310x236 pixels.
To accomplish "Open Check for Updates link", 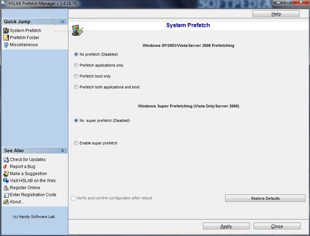I will click(28, 160).
